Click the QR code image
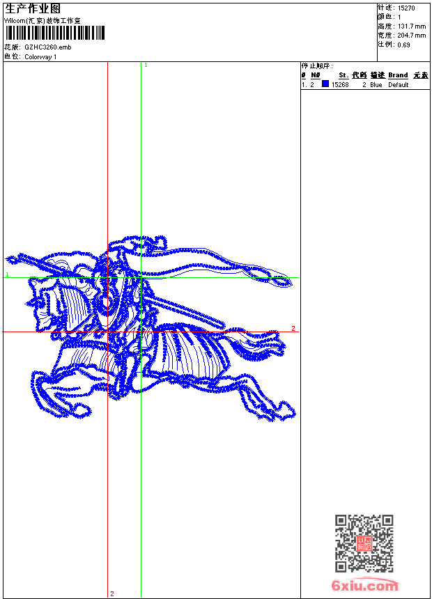The image size is (432, 599). click(364, 543)
